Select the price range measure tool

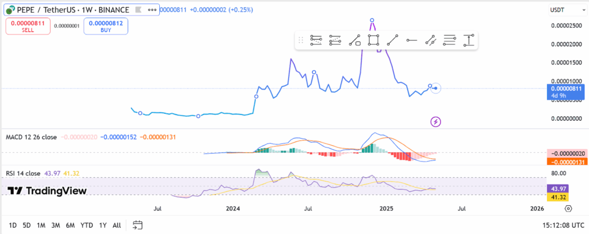pyautogui.click(x=469, y=40)
